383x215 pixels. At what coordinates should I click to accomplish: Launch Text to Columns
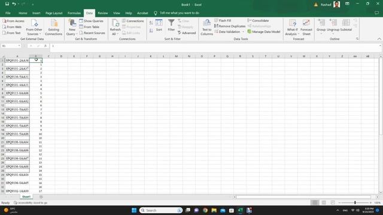click(206, 27)
